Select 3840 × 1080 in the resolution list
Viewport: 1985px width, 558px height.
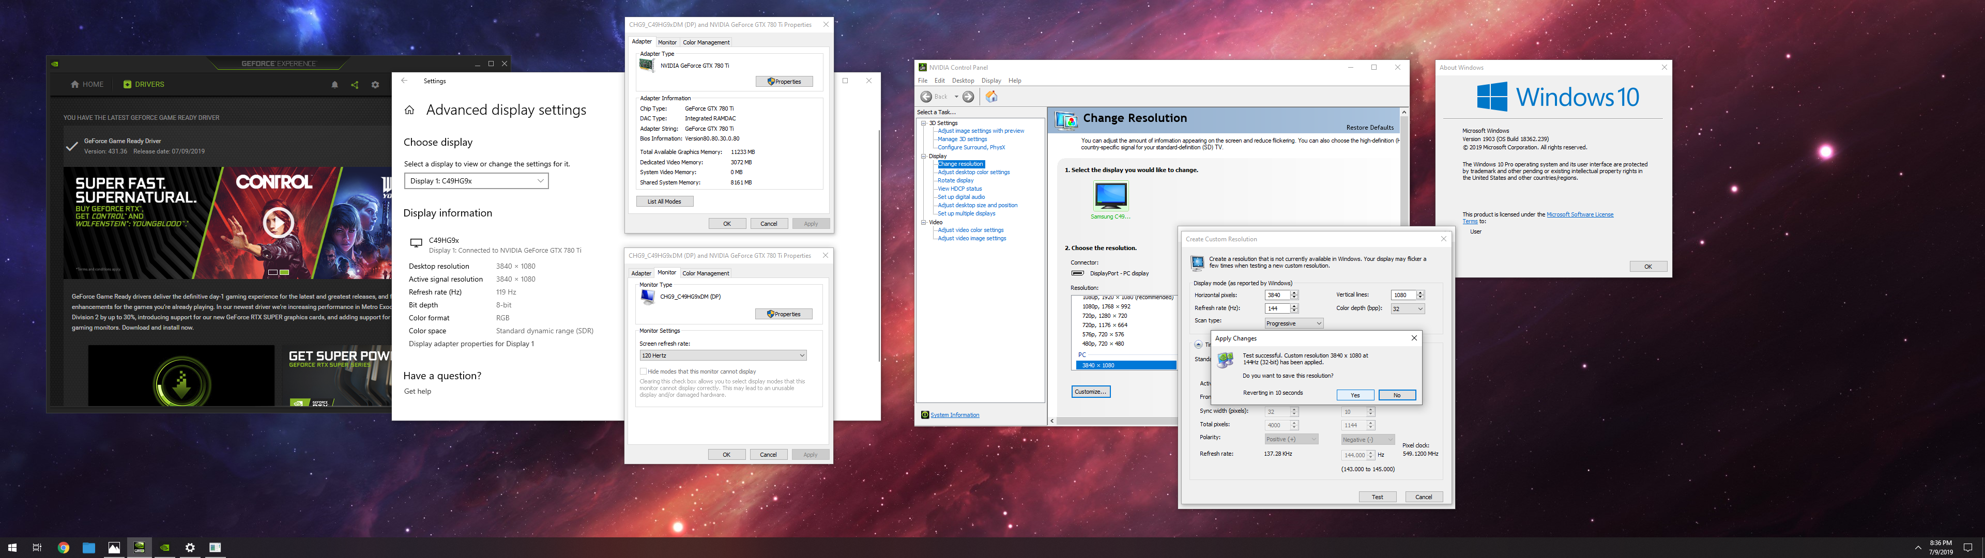coord(1126,365)
